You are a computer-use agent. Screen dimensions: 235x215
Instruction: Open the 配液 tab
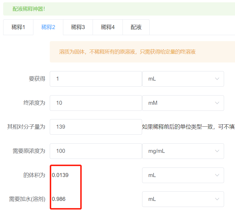click(136, 27)
